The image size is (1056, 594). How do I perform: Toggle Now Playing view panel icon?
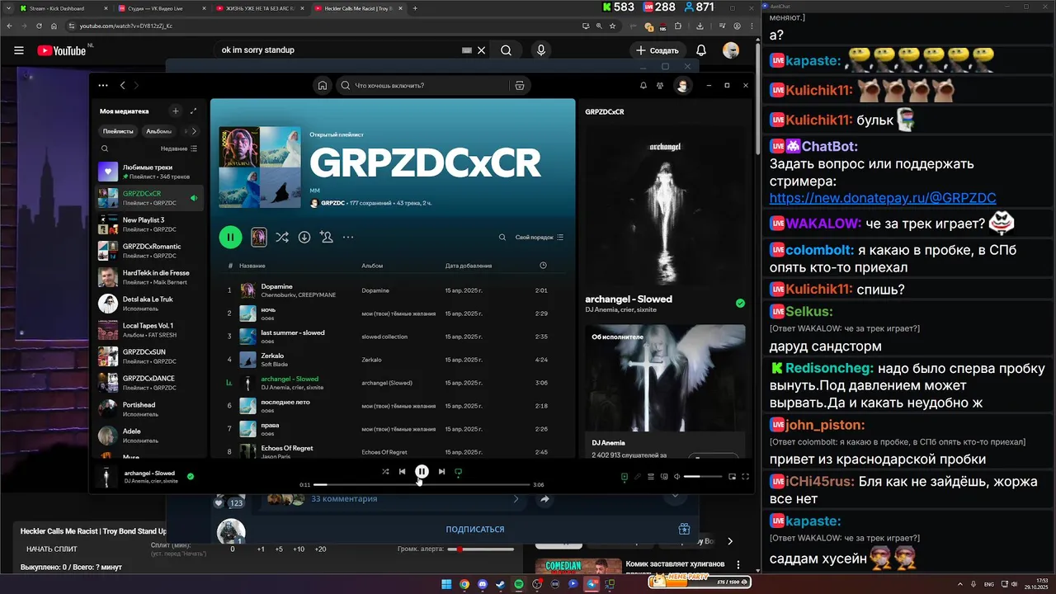coord(625,476)
